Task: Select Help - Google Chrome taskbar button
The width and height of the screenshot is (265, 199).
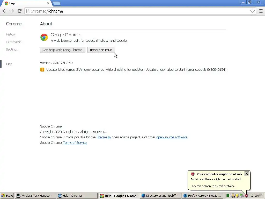Action: tap(119, 196)
